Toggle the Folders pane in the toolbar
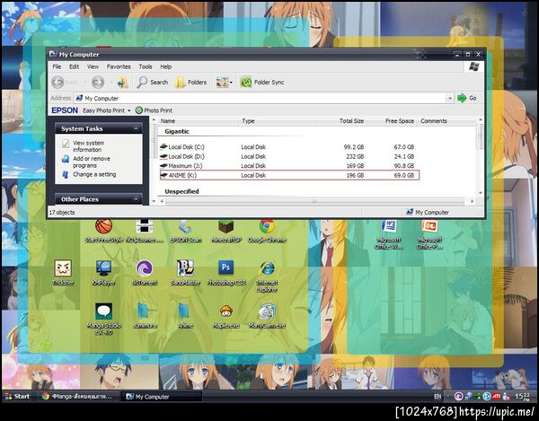This screenshot has height=421, width=539. tap(190, 83)
